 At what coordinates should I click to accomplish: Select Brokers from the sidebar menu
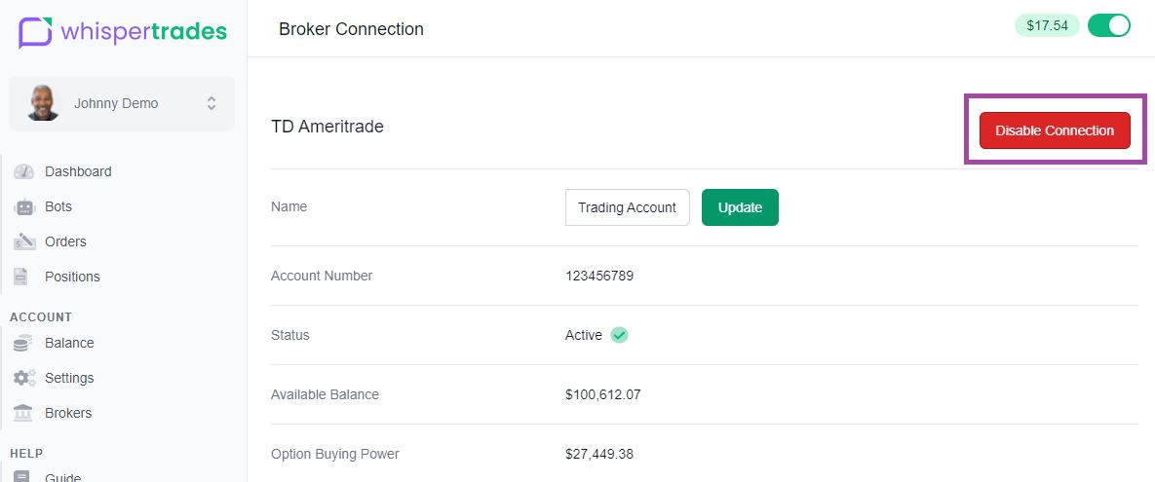tap(68, 413)
